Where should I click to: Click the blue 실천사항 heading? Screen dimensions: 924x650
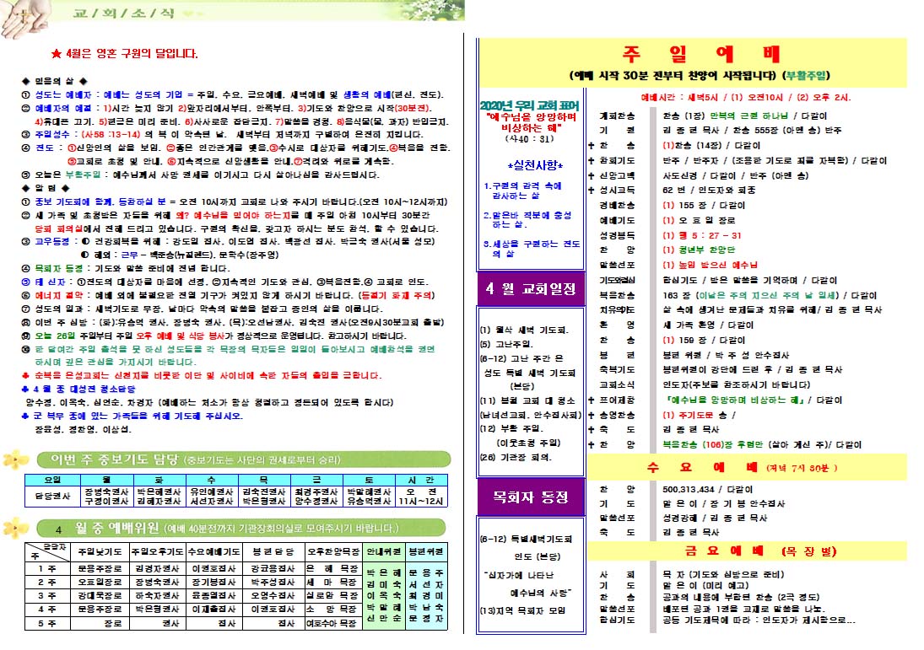coord(528,164)
